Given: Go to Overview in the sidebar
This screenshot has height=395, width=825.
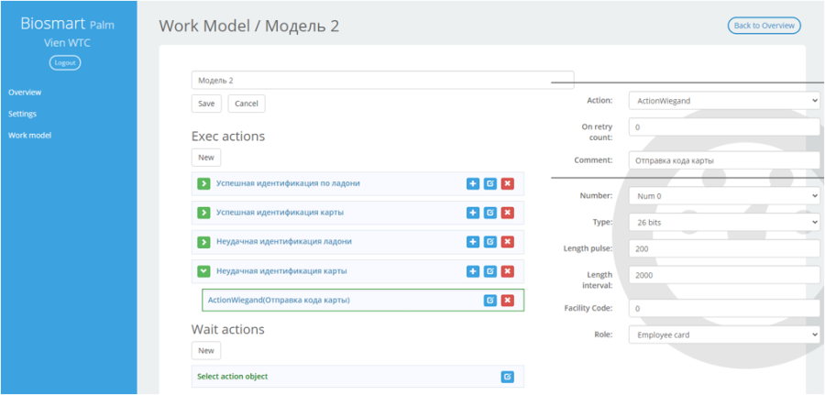Looking at the screenshot, I should tap(25, 92).
